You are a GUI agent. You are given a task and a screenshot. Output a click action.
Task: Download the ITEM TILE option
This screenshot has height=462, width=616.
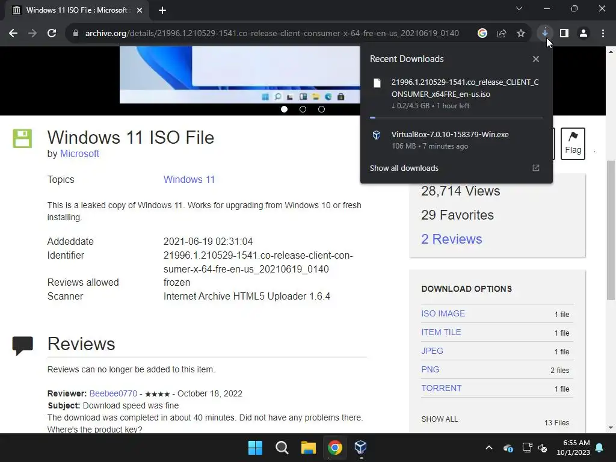tap(441, 332)
